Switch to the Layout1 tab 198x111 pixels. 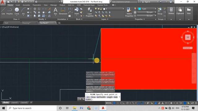point(15,102)
